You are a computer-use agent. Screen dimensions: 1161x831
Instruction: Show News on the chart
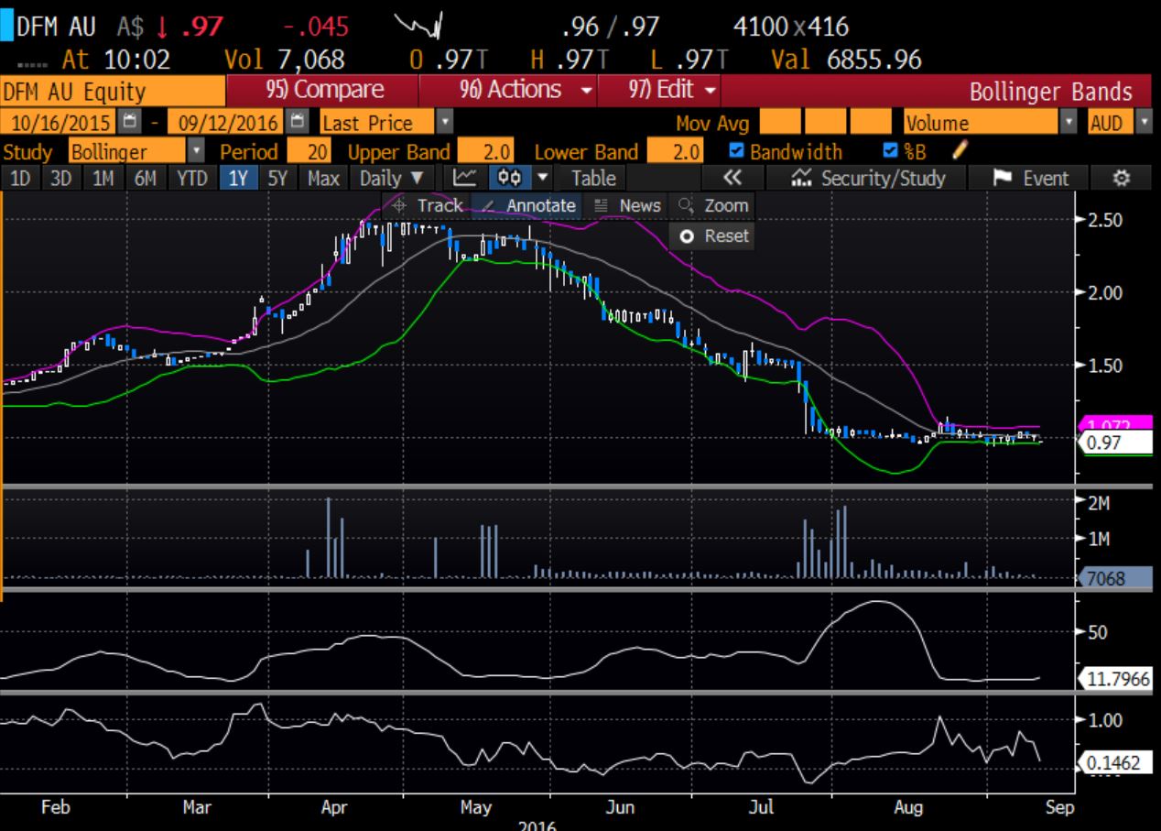627,205
